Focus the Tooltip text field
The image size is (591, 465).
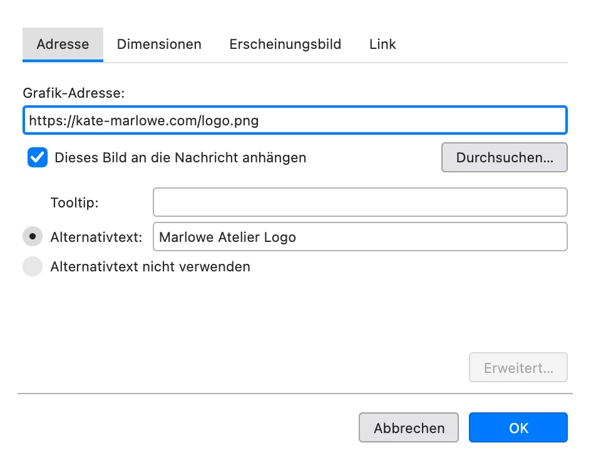coord(360,202)
